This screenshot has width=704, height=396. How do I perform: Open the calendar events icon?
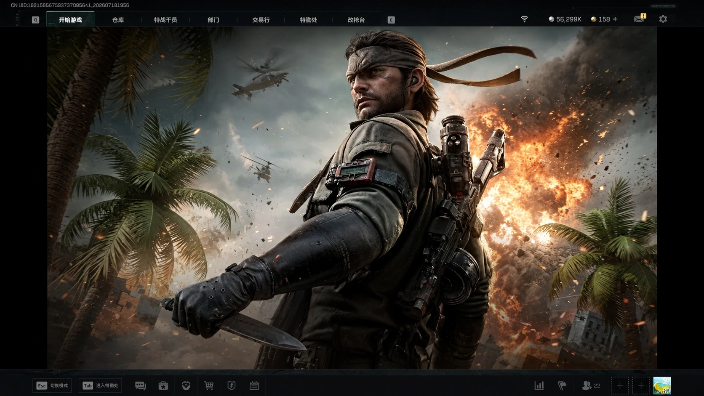click(x=254, y=385)
